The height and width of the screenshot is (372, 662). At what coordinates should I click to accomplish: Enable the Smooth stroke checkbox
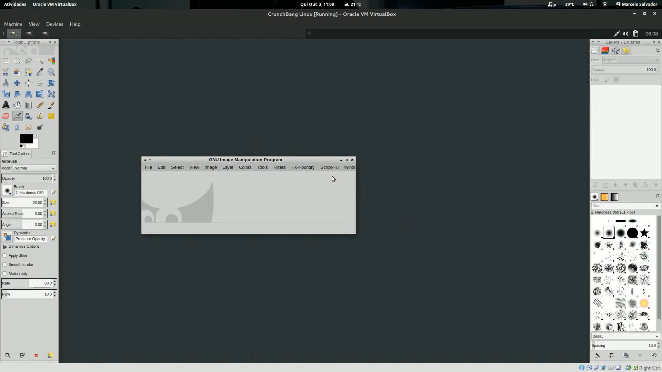(4, 265)
